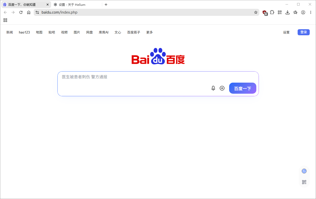Open the downloads icon
Screen dimensions: 316x199
(x=288, y=12)
